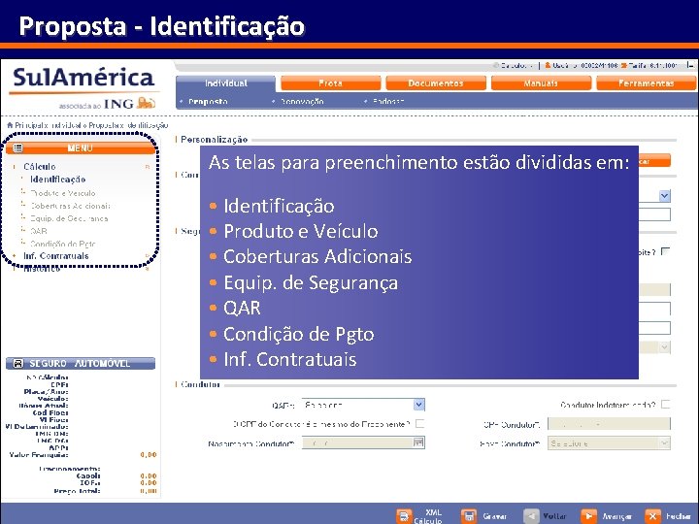The width and height of the screenshot is (699, 524).
Task: Click the orange Tarifa icon in top bar
Action: [x=624, y=66]
